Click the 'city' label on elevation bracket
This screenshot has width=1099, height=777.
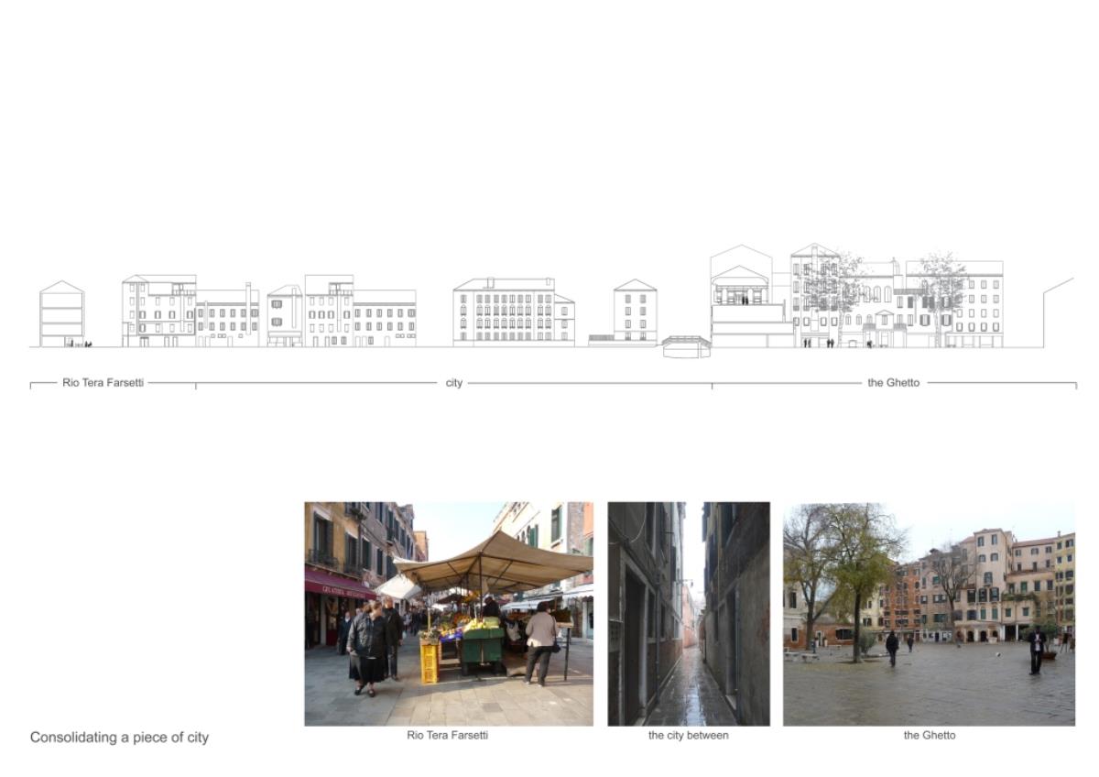point(453,382)
